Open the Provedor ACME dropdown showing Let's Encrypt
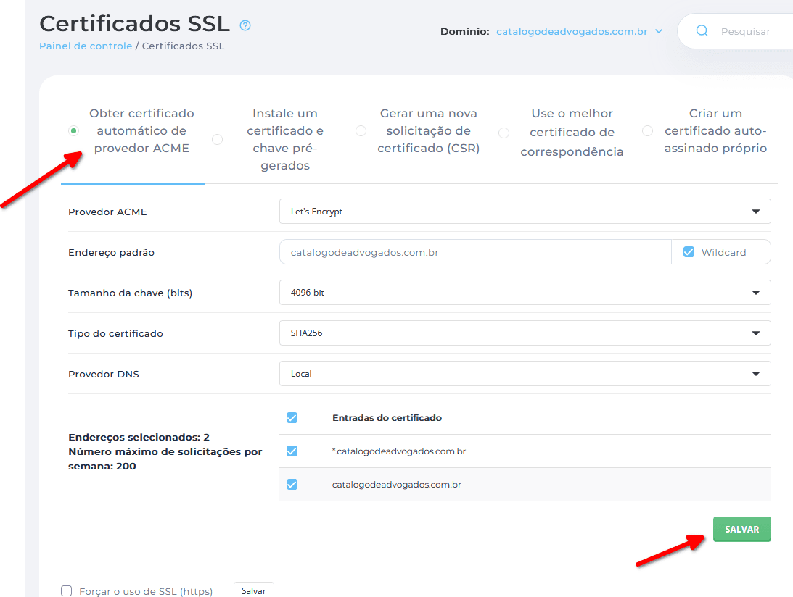Image resolution: width=793 pixels, height=597 pixels. tap(525, 211)
